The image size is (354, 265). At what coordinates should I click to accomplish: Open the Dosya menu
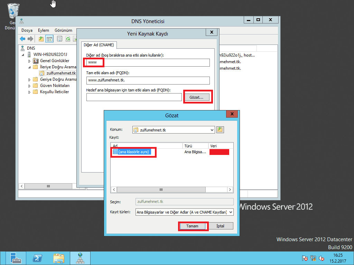[27, 30]
